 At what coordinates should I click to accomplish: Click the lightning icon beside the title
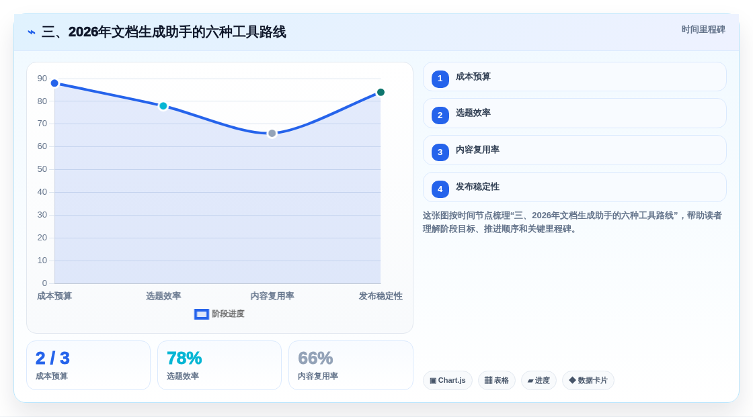click(32, 32)
